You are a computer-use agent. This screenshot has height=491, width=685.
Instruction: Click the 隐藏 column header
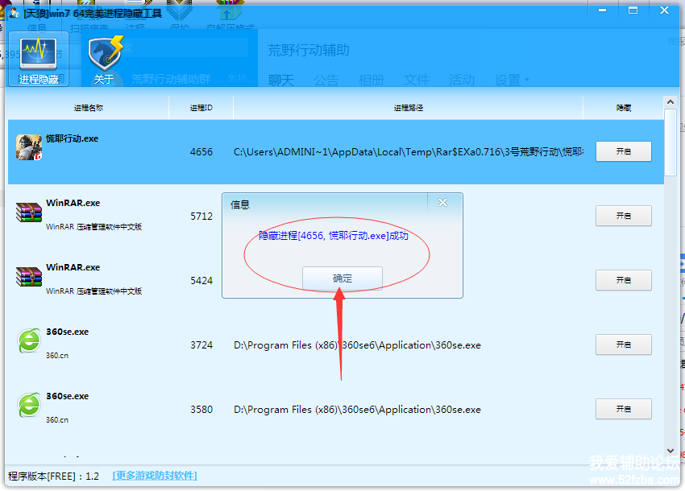(624, 108)
